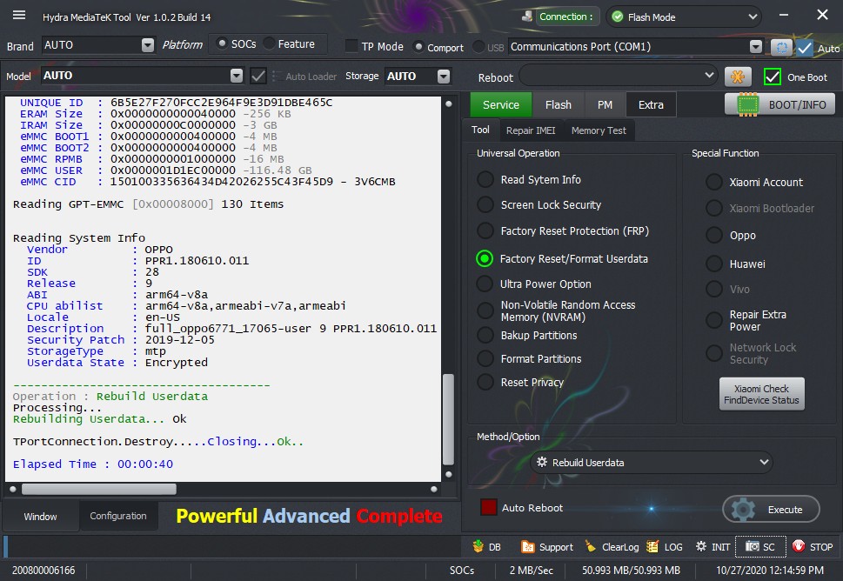Click the SC screenshot camera icon

click(x=753, y=546)
